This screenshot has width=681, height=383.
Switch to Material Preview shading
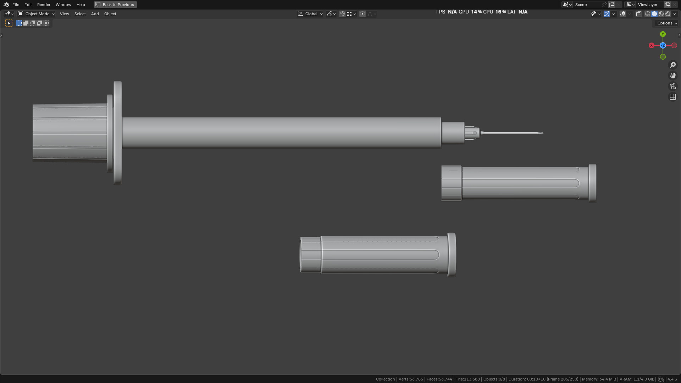click(x=661, y=14)
